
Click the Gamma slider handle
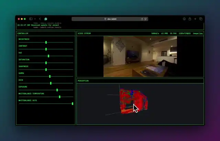click(50, 76)
